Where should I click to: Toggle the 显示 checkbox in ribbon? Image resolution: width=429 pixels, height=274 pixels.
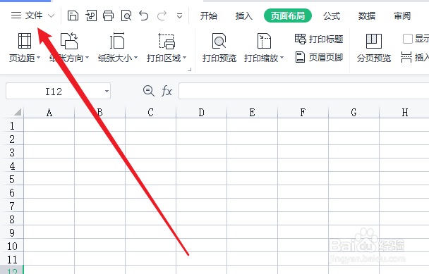pos(408,39)
